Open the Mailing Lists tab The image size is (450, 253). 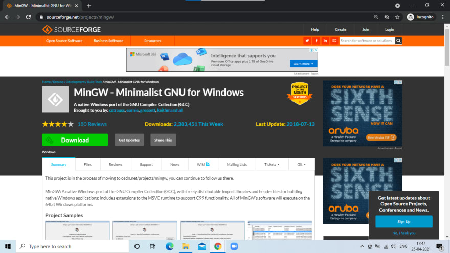237,165
